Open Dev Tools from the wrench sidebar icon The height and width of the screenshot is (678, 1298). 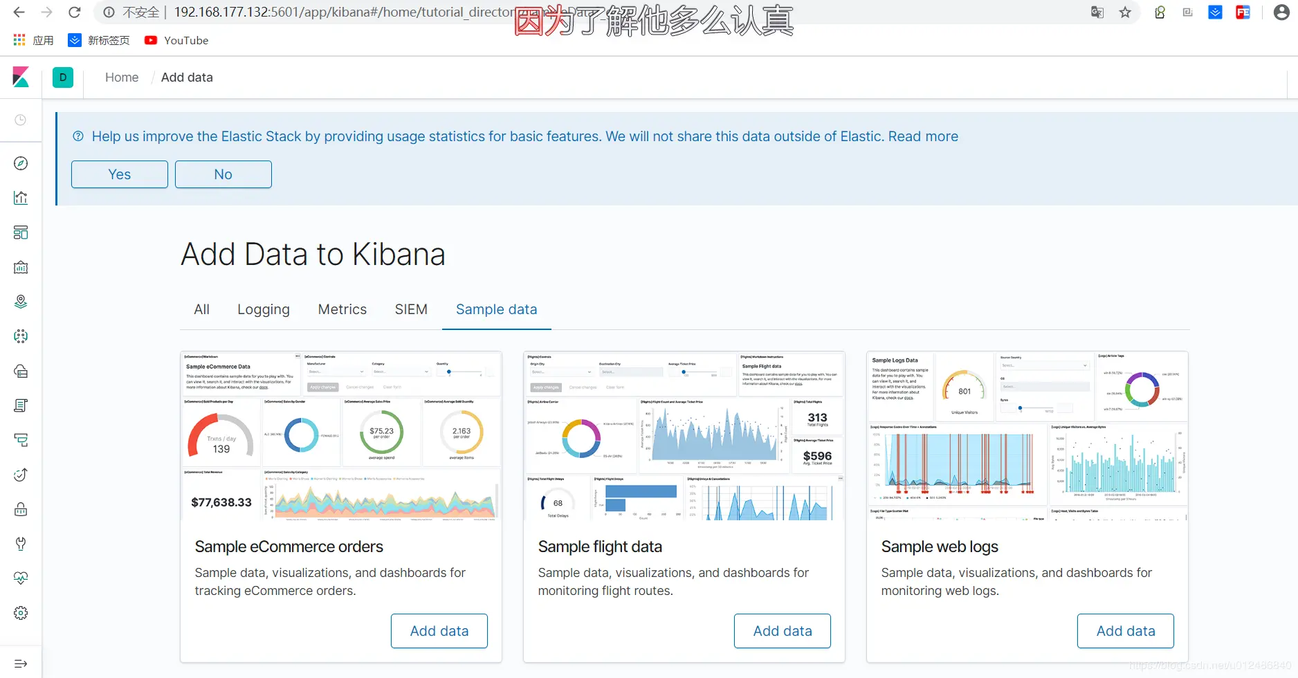pyautogui.click(x=21, y=544)
